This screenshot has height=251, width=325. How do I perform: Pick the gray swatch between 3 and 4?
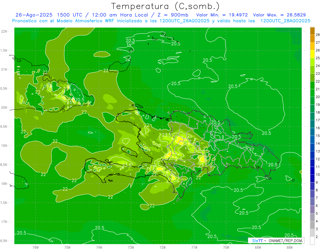(312, 225)
